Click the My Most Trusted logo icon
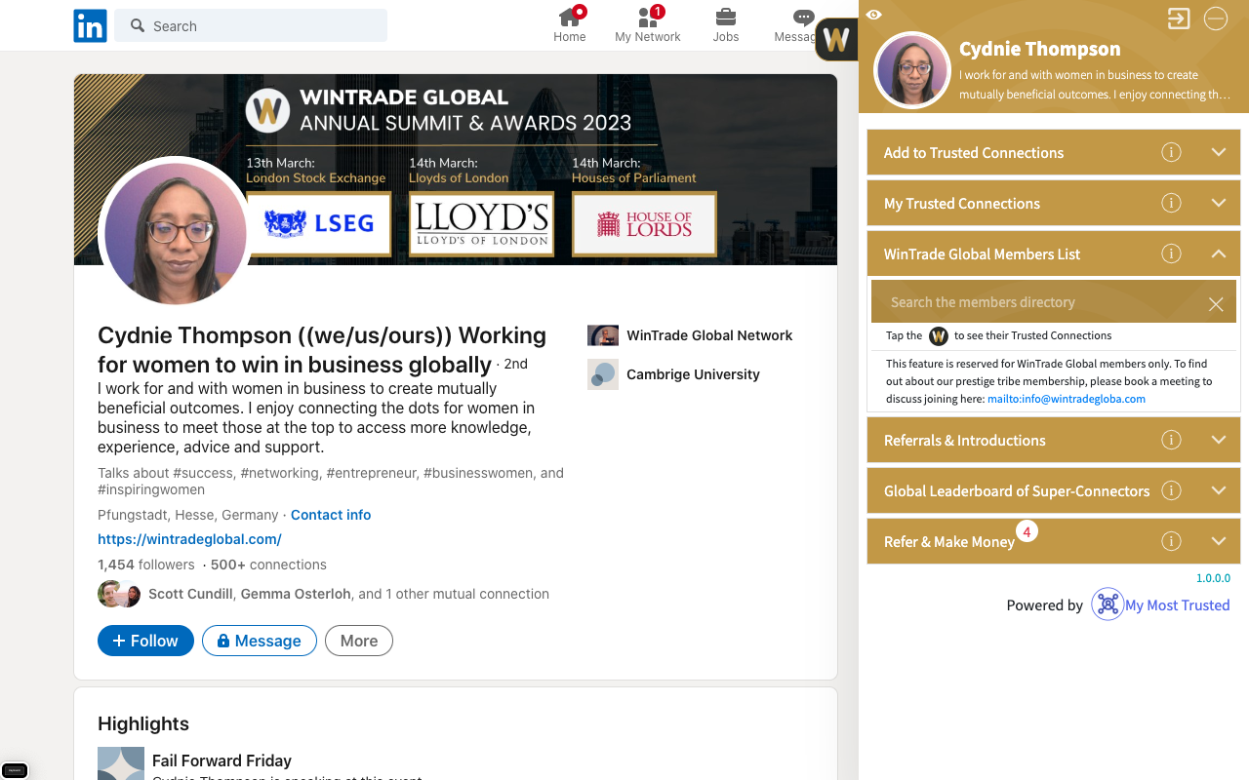1249x780 pixels. point(1108,604)
